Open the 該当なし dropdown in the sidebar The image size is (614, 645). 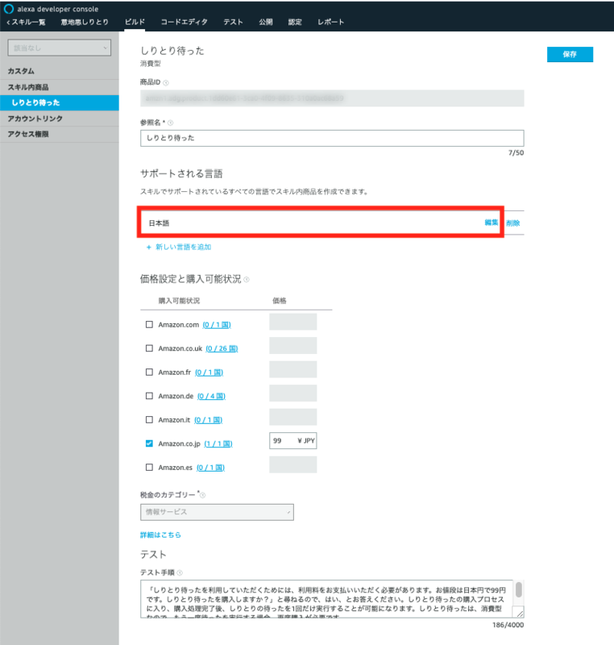[59, 48]
